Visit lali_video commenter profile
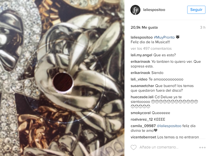The image size is (207, 156). (139, 79)
